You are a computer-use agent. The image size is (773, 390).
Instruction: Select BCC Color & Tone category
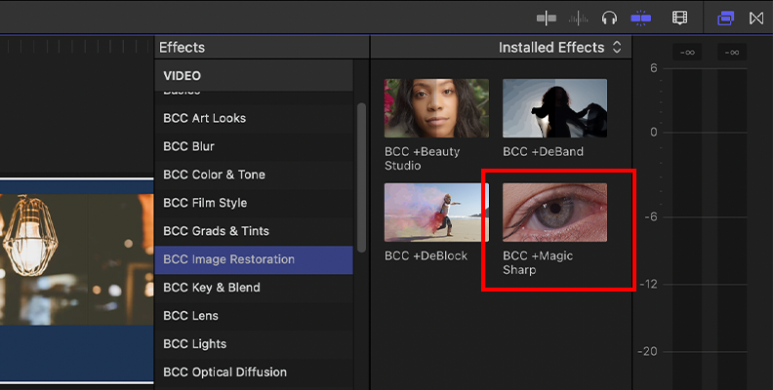click(254, 175)
